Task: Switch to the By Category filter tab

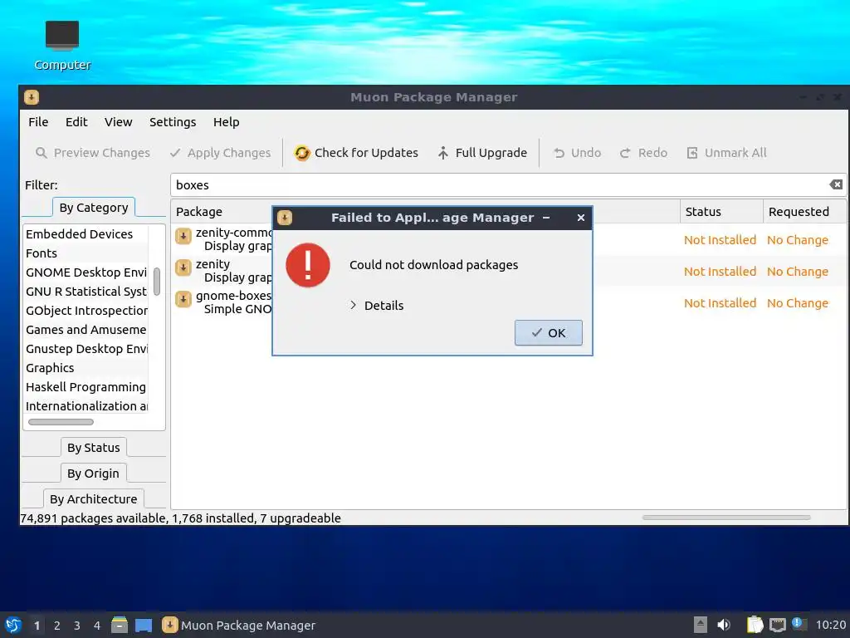Action: point(94,208)
